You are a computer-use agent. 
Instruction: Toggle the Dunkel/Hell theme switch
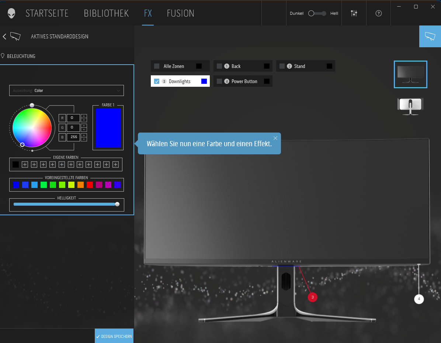(x=317, y=13)
